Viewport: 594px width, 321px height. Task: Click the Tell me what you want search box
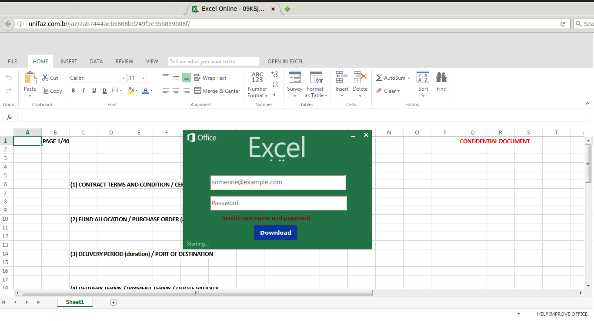coord(214,62)
